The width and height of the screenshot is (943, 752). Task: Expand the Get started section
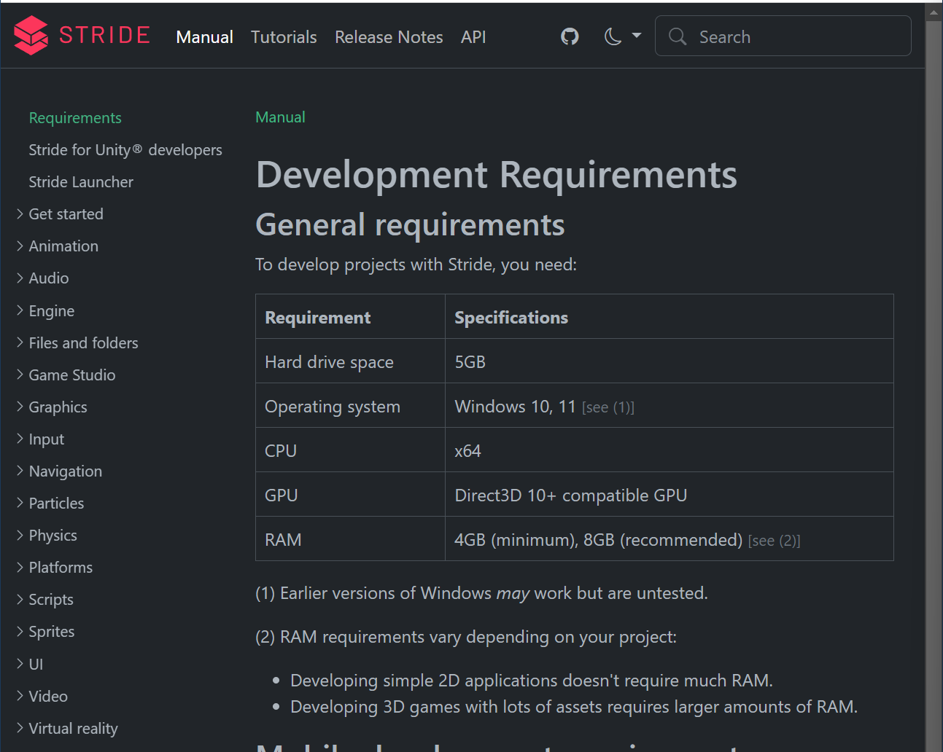tap(66, 214)
